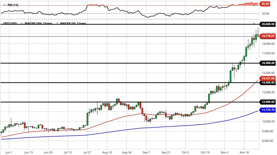
Task: Click the 13,000.00 price axis label
Action: click(x=268, y=92)
